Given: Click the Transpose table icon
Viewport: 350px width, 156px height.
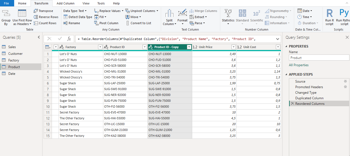Looking at the screenshot, I should click(36, 11).
